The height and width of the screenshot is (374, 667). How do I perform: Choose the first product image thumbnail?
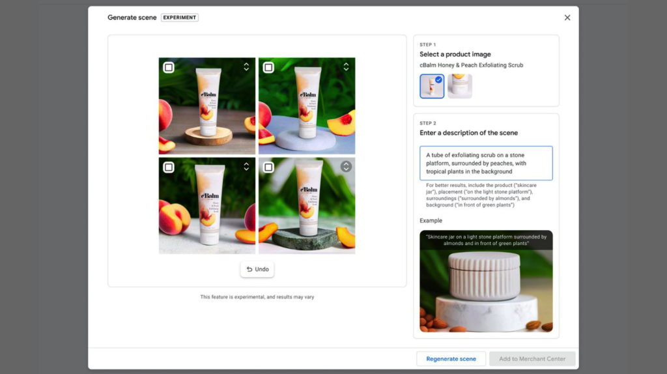click(431, 87)
